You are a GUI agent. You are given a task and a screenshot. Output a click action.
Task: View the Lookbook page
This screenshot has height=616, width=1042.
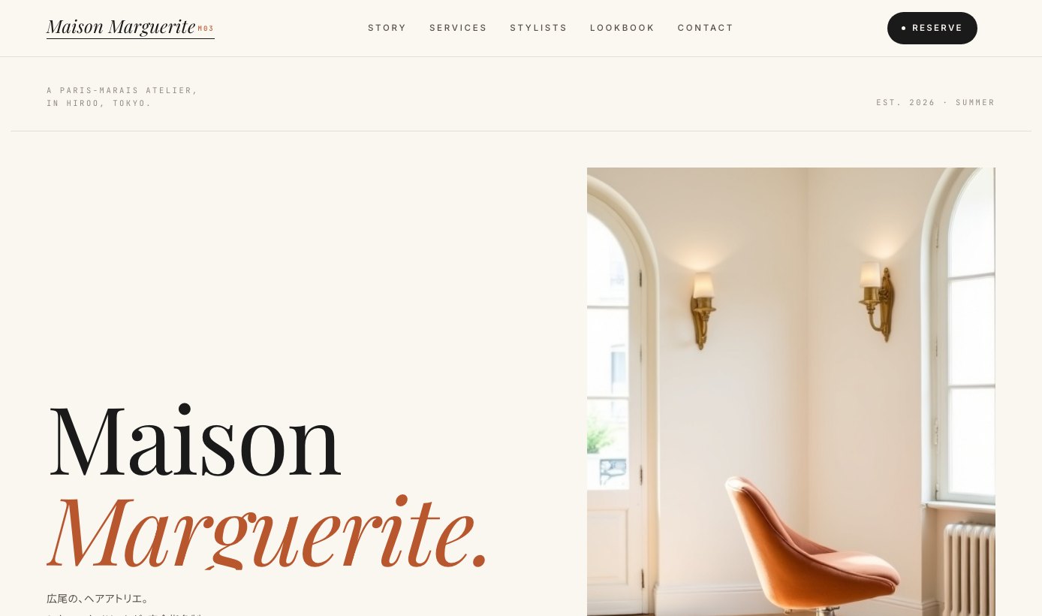[622, 28]
